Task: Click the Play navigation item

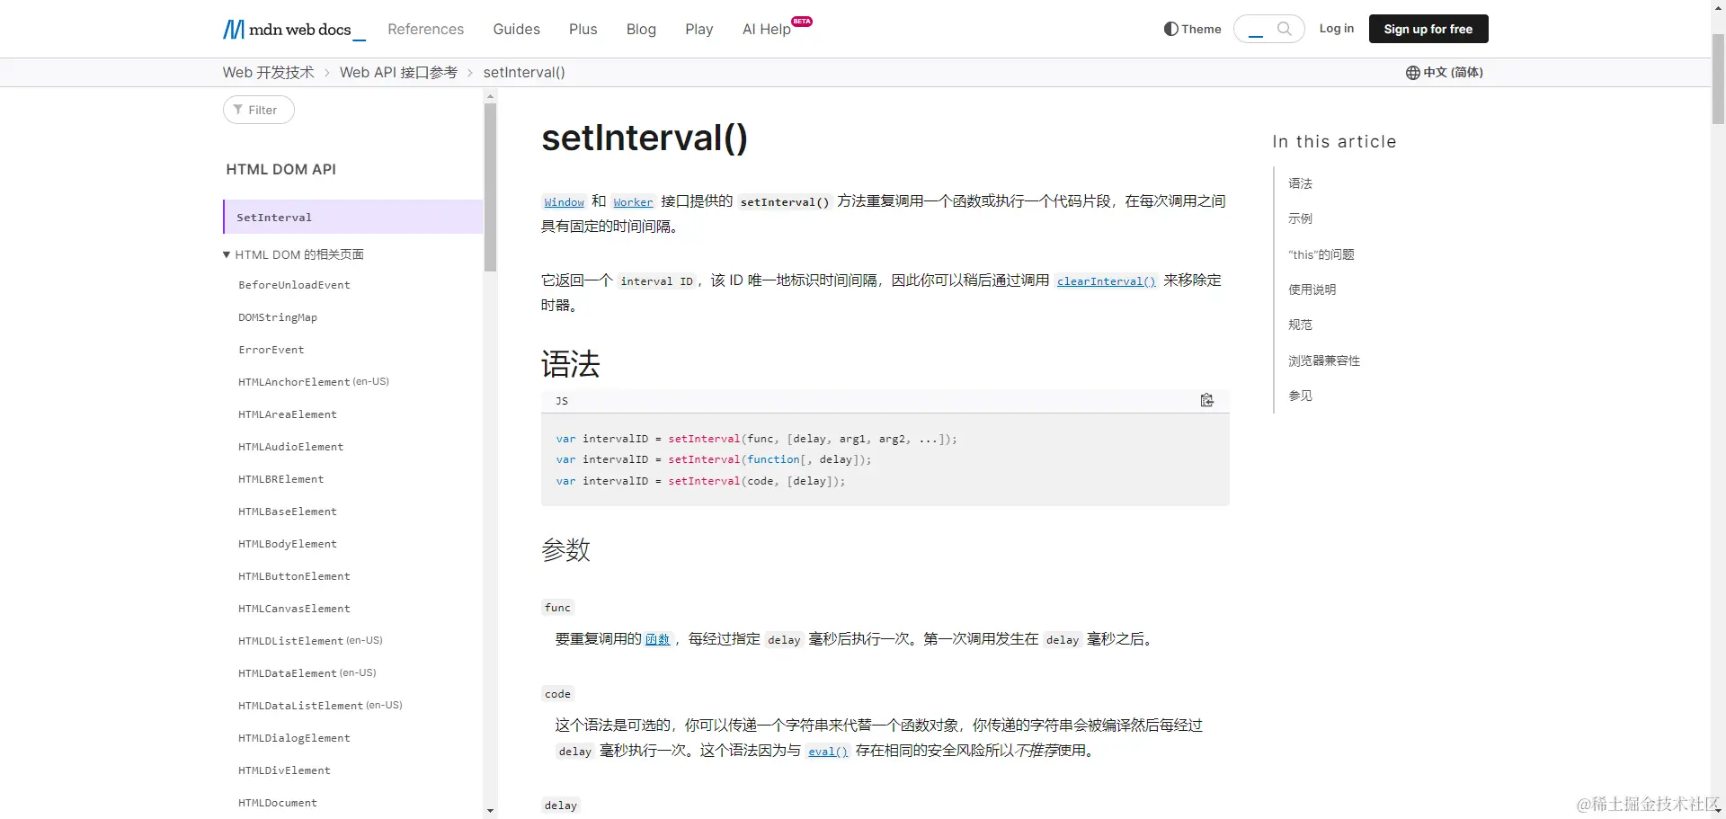Action: 699,30
